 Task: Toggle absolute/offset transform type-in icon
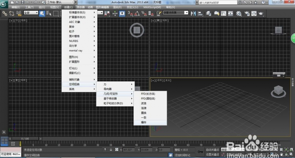[x=117, y=149]
